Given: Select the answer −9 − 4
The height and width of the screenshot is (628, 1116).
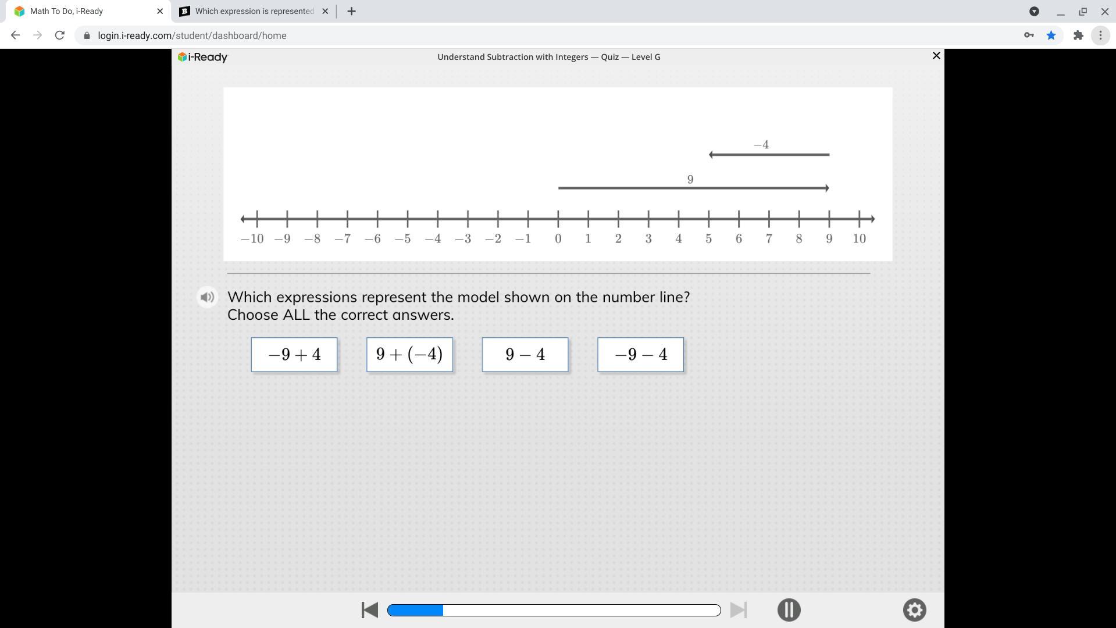Looking at the screenshot, I should [640, 355].
